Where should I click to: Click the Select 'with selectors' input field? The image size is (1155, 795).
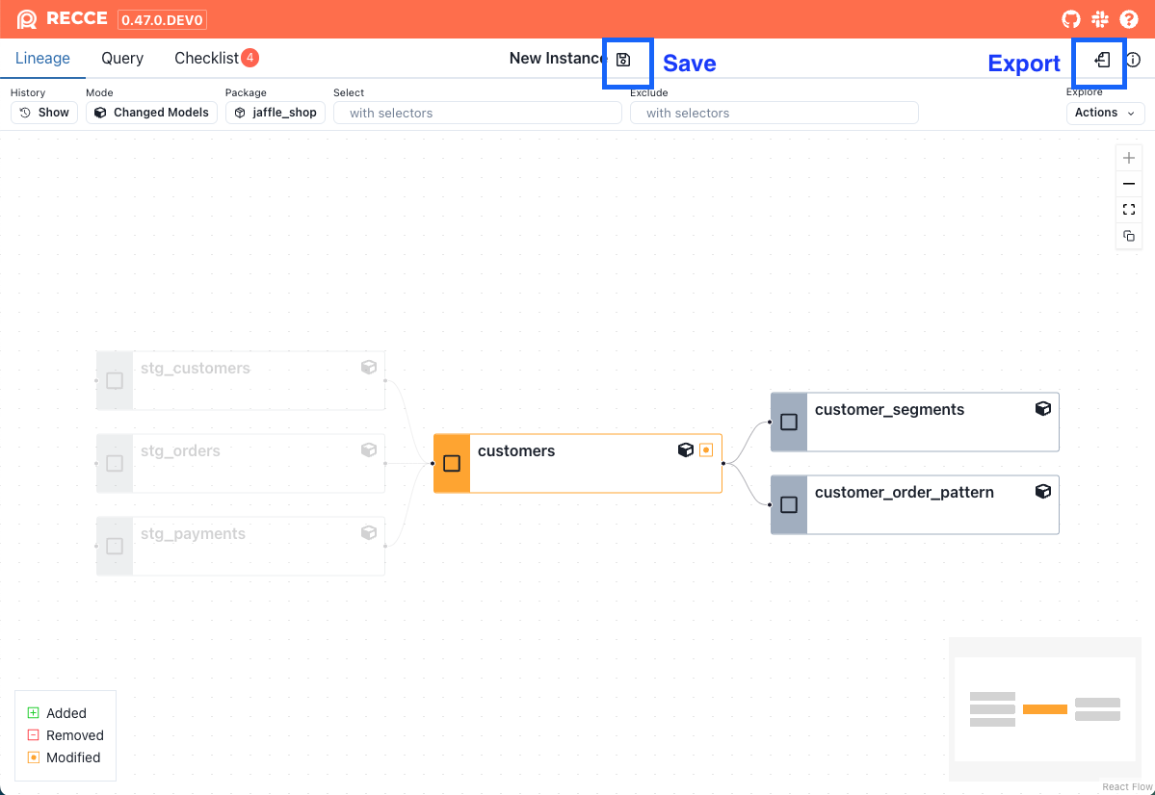pyautogui.click(x=477, y=113)
